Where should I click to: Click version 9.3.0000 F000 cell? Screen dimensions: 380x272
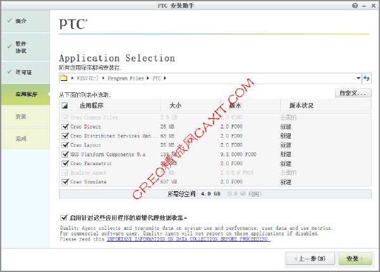pos(238,154)
